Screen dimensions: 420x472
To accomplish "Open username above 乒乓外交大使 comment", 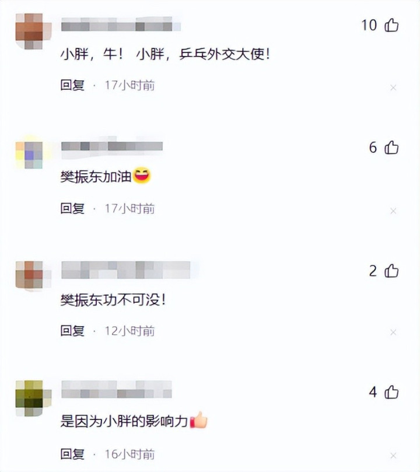I will pyautogui.click(x=121, y=24).
